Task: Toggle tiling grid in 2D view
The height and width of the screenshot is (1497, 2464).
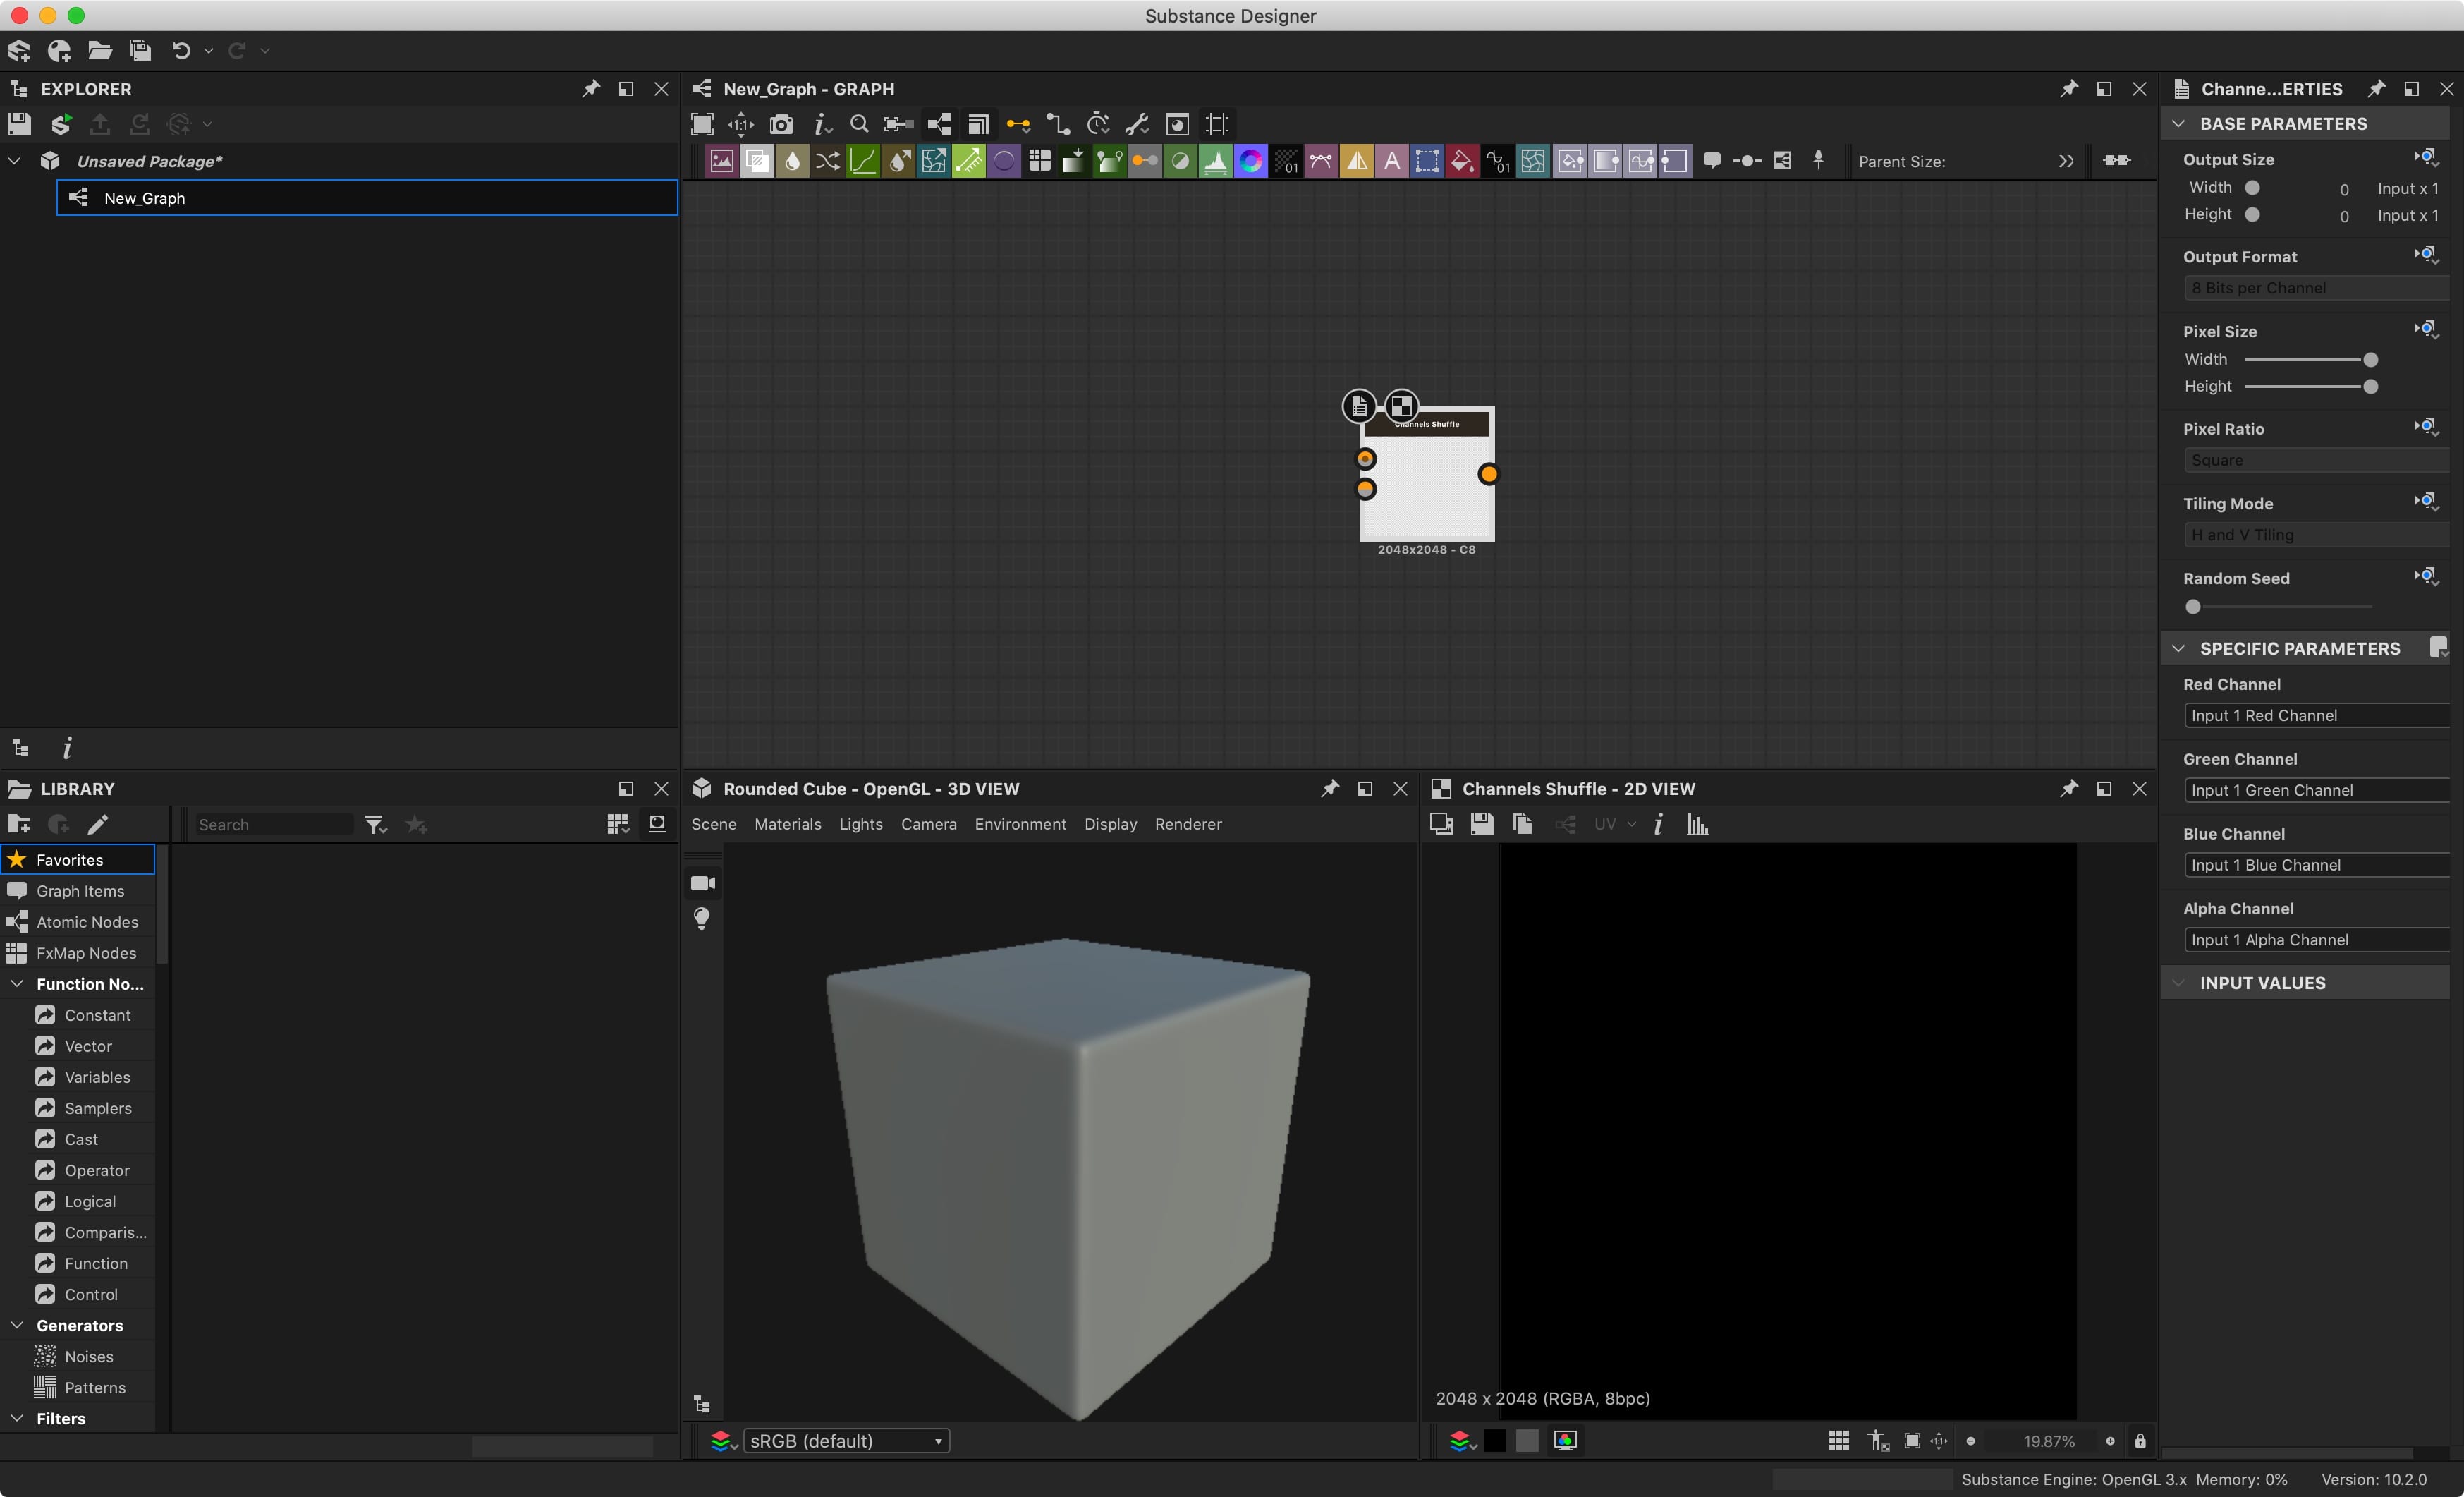Action: point(1838,1441)
